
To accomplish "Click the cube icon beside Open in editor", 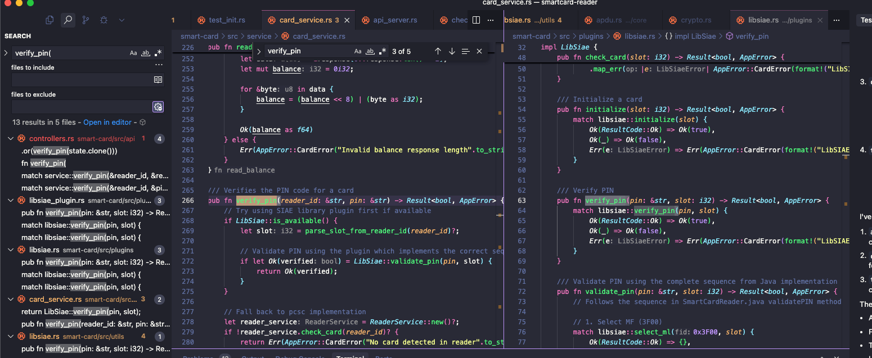I will (x=143, y=122).
